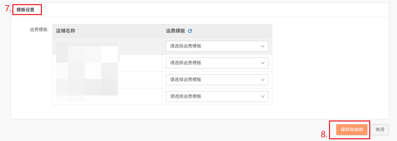Select the 模板设置 section title

pyautogui.click(x=25, y=10)
